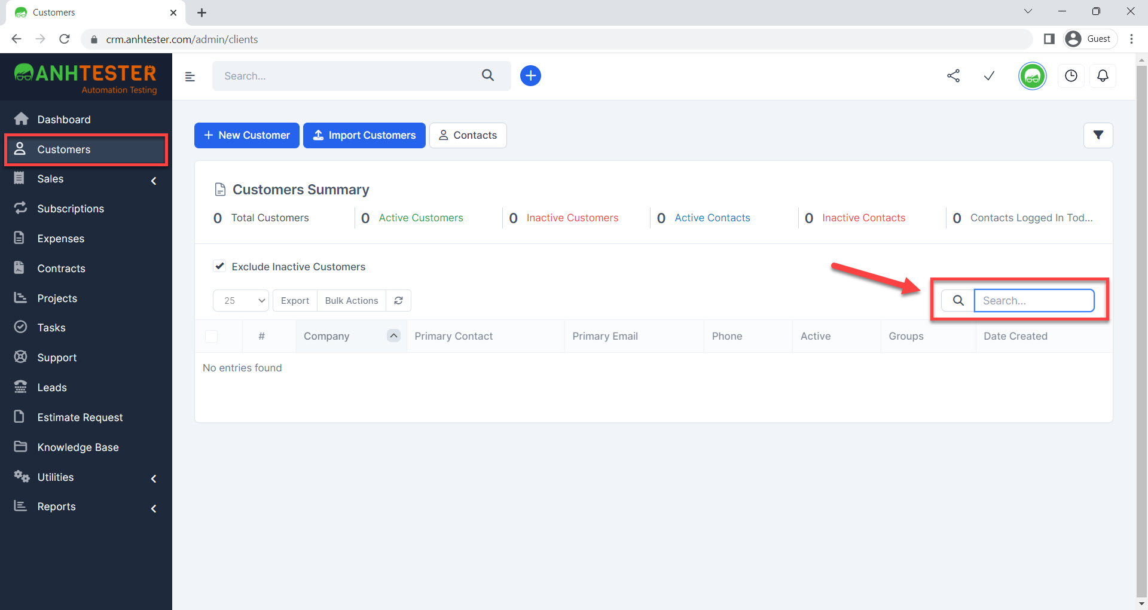Go back with browser back arrow
1148x610 pixels.
point(16,39)
